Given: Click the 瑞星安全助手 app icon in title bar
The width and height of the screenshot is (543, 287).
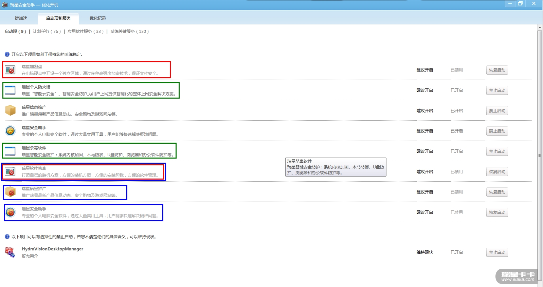Looking at the screenshot, I should click(x=5, y=5).
